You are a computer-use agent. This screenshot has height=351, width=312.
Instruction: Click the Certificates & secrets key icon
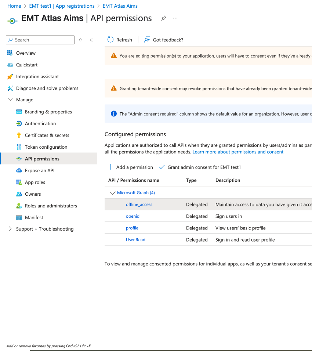(x=19, y=135)
